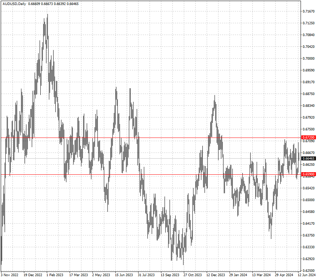Select the 3 Nov 2022 date label
Viewport: 317px width, 279px height.
(x=10, y=275)
